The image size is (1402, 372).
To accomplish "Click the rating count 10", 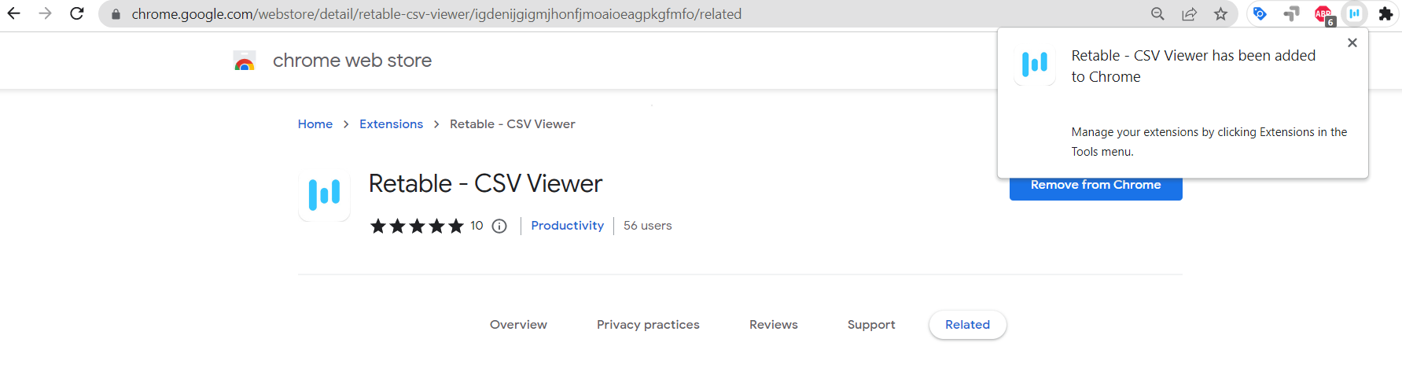I will [x=477, y=226].
